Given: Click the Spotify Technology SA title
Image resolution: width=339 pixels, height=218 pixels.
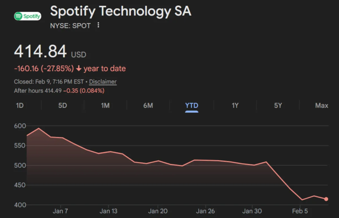Looking at the screenshot, I should tap(121, 12).
